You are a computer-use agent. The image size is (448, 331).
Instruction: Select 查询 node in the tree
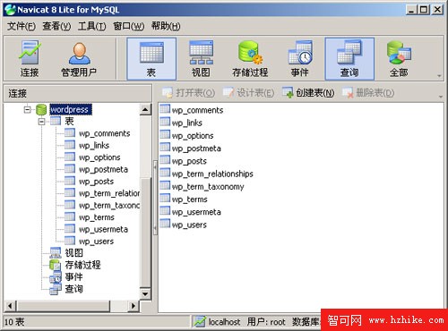pyautogui.click(x=73, y=289)
